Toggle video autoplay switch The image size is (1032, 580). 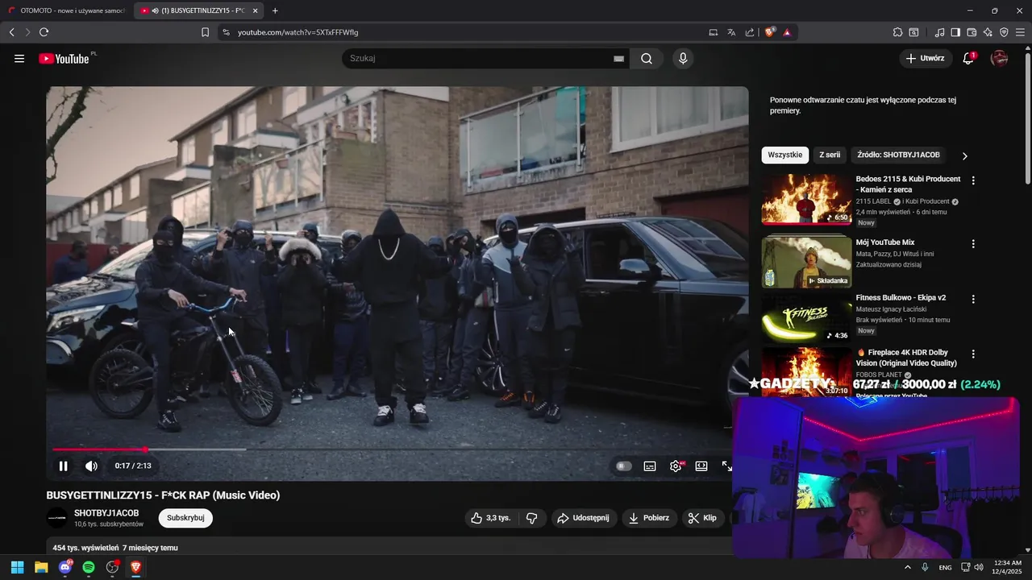pyautogui.click(x=623, y=466)
